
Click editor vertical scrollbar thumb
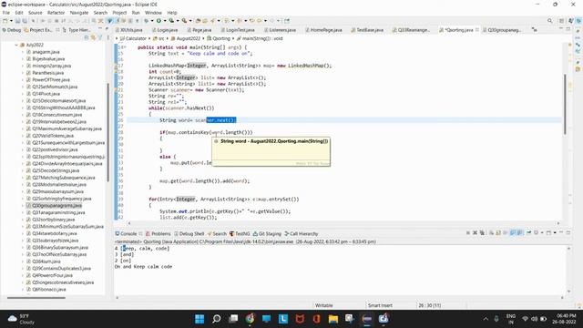click(x=565, y=104)
